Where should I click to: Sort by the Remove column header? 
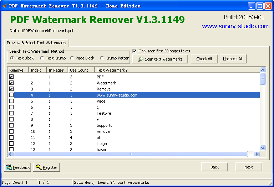18,70
